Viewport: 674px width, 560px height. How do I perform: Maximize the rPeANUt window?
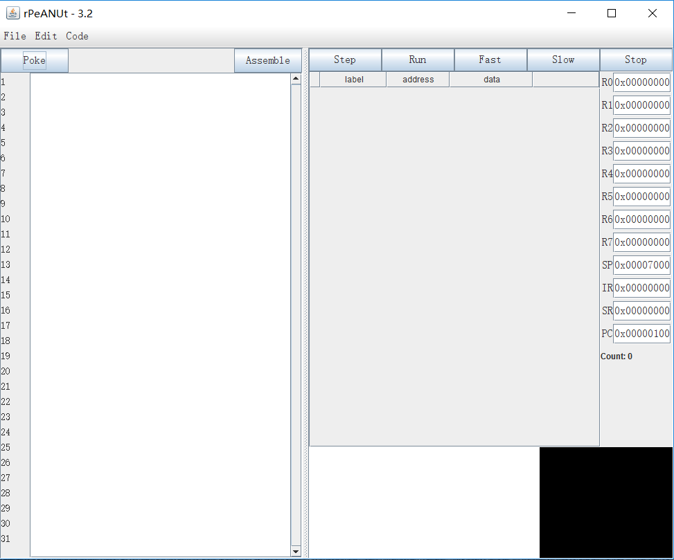tap(612, 13)
